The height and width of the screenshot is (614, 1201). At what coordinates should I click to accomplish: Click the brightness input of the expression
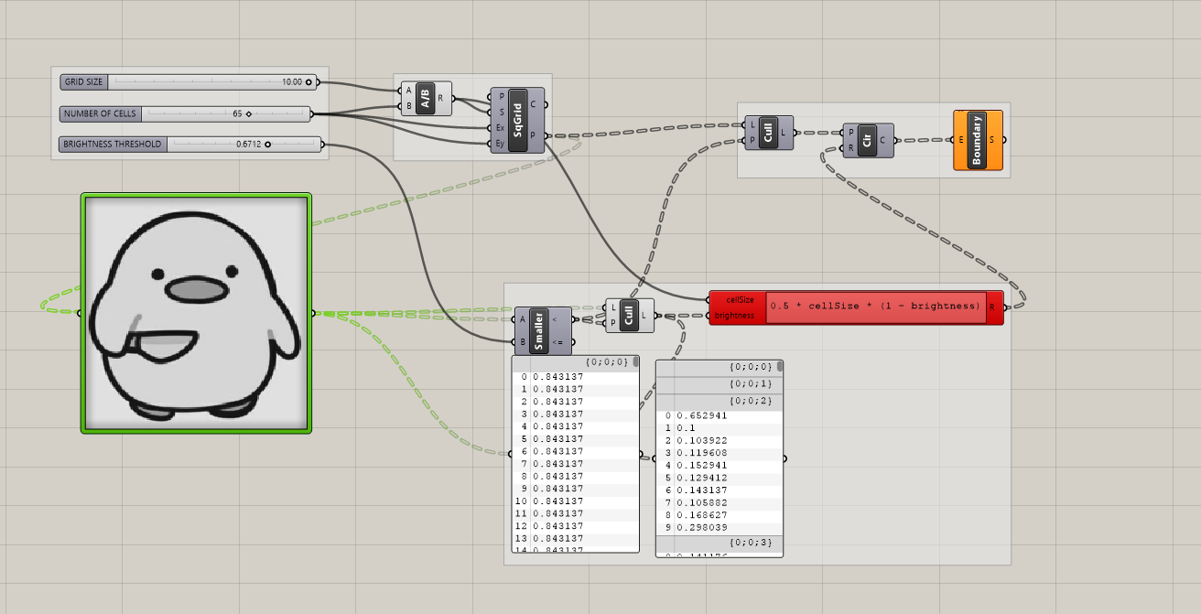[736, 316]
